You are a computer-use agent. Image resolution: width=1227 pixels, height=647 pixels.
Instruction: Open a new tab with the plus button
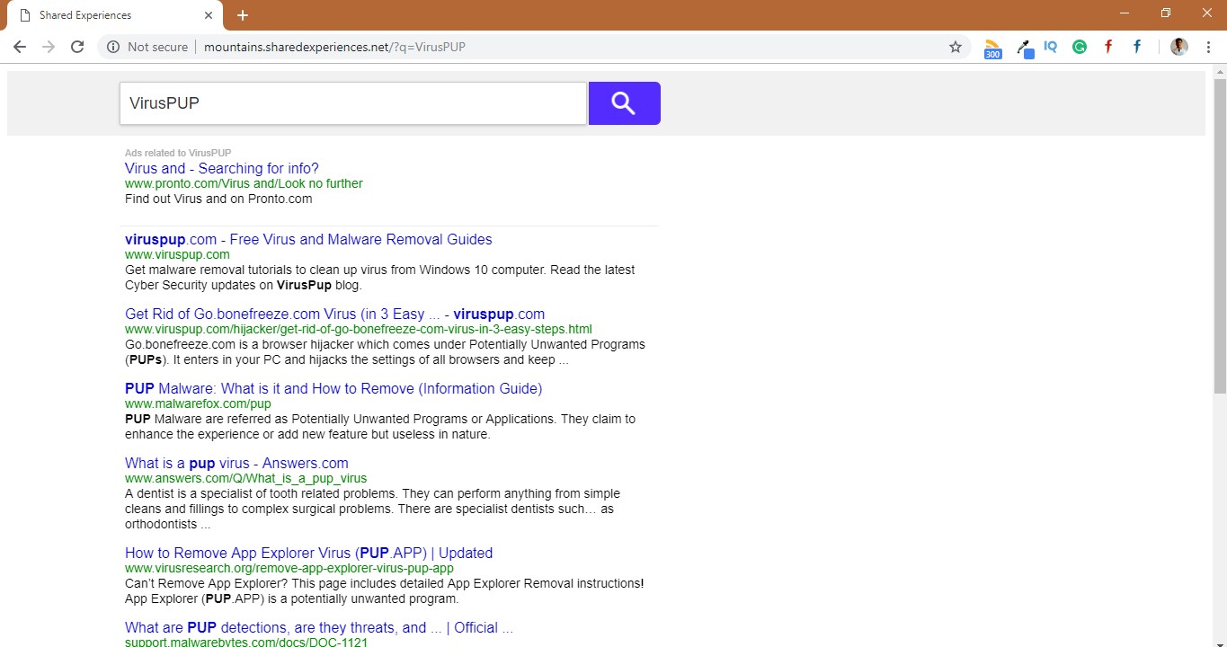tap(242, 14)
